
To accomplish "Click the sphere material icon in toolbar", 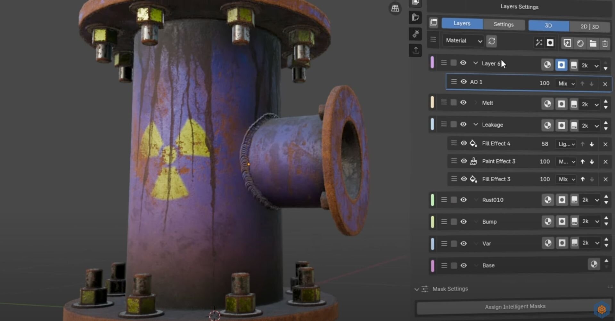I will pyautogui.click(x=580, y=43).
